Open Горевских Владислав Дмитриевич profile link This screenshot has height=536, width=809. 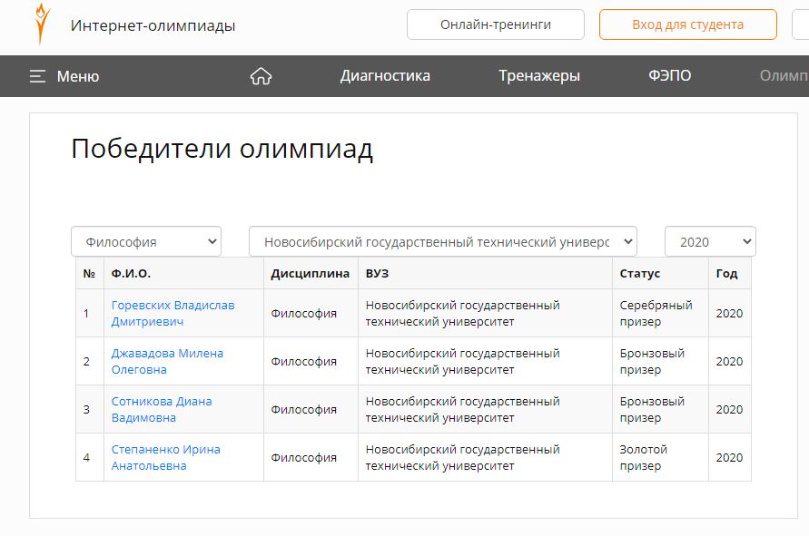point(173,314)
